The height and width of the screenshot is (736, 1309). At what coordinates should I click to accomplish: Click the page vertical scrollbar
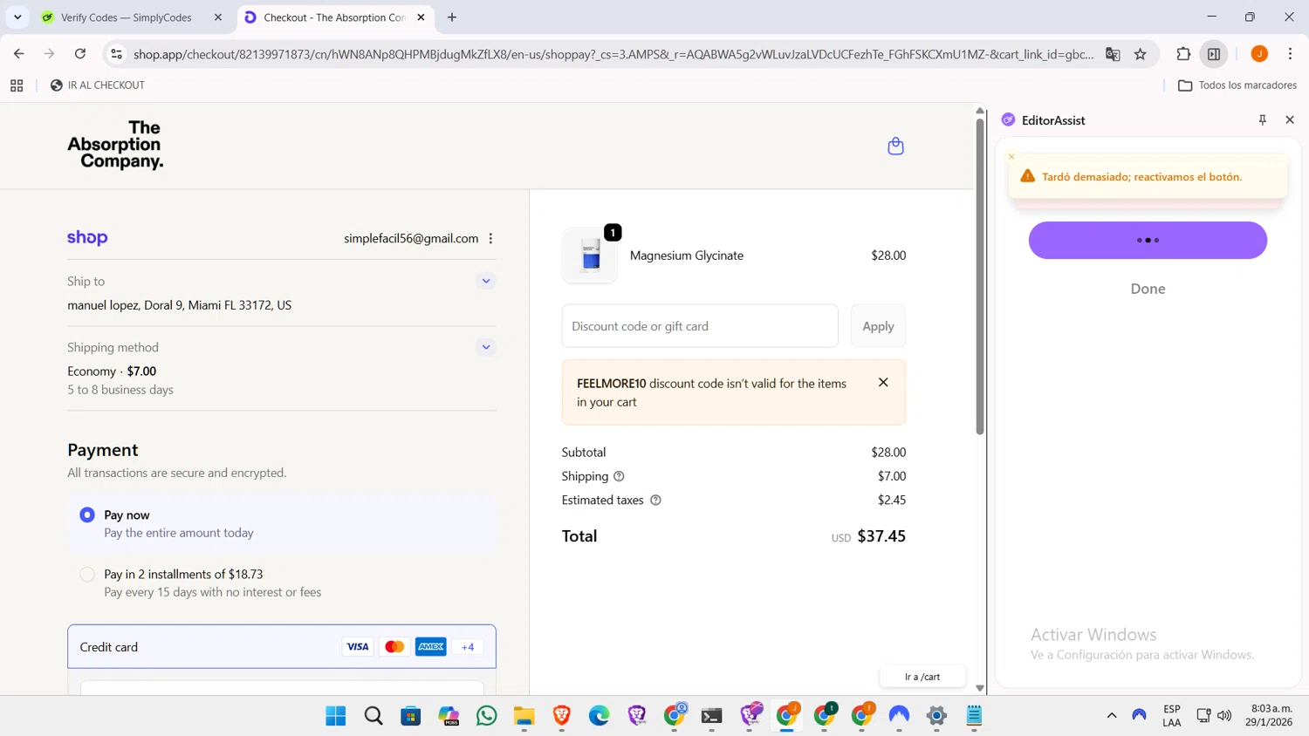[x=980, y=276]
